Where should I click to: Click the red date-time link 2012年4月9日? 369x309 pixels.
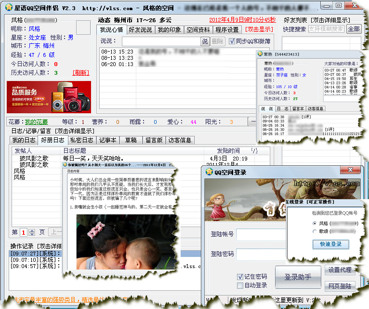point(242,20)
